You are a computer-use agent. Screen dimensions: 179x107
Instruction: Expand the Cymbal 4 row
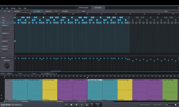tap(1, 46)
